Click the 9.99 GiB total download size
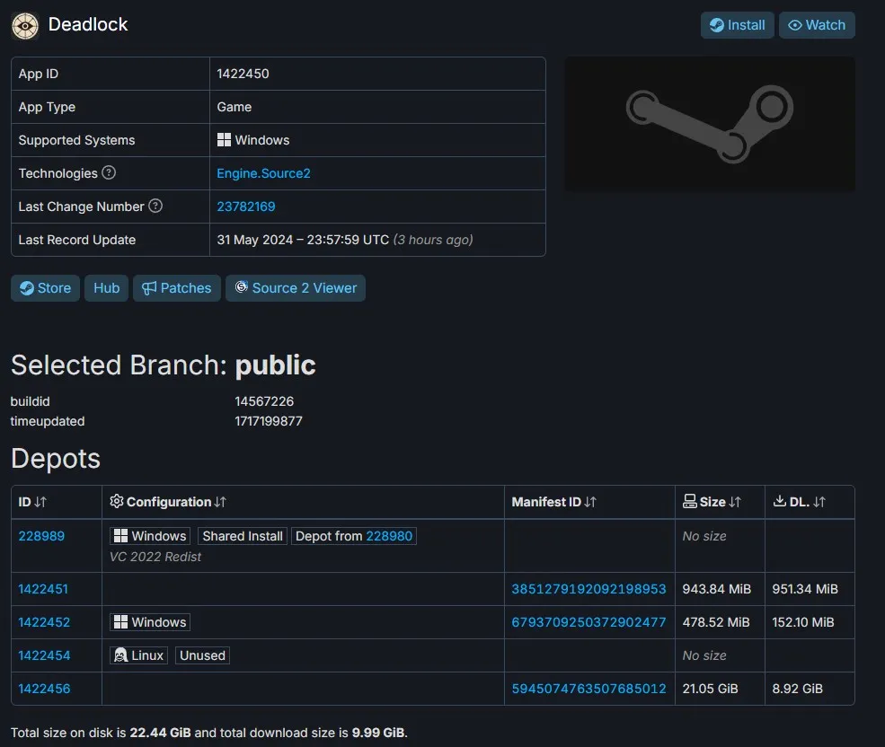 coord(378,733)
